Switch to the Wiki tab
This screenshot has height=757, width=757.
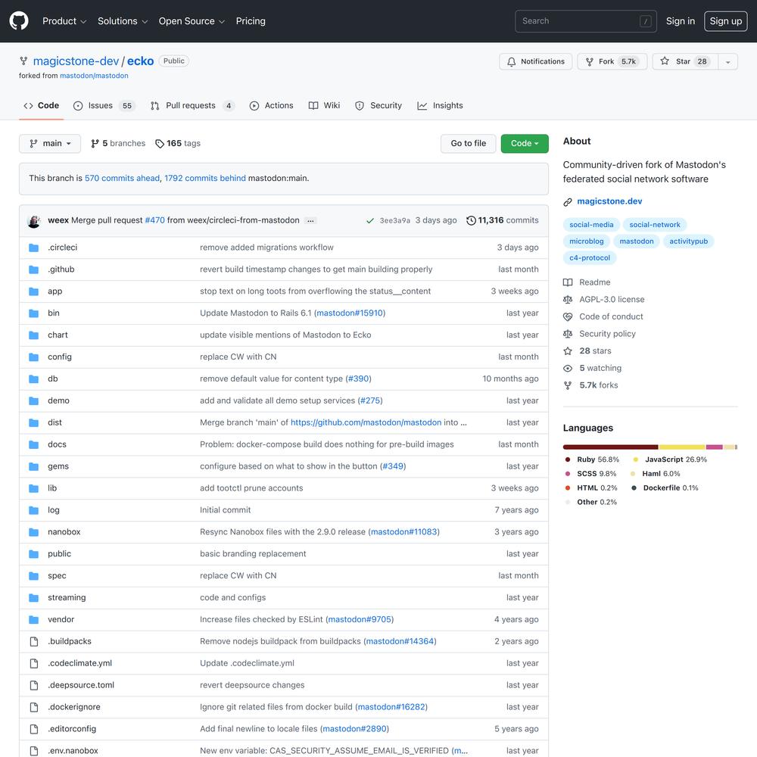(x=325, y=106)
